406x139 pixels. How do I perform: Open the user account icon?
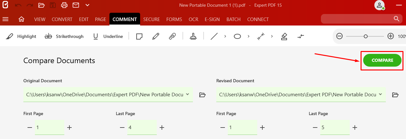[x=379, y=5]
